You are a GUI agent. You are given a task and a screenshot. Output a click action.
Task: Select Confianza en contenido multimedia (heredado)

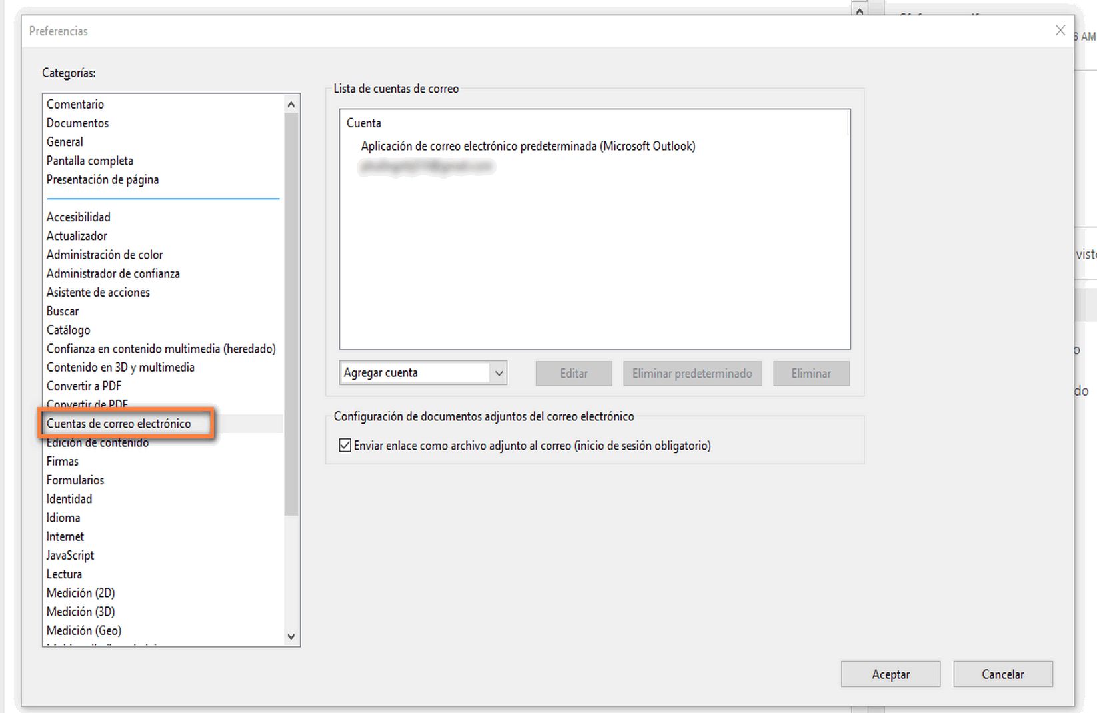[161, 349]
